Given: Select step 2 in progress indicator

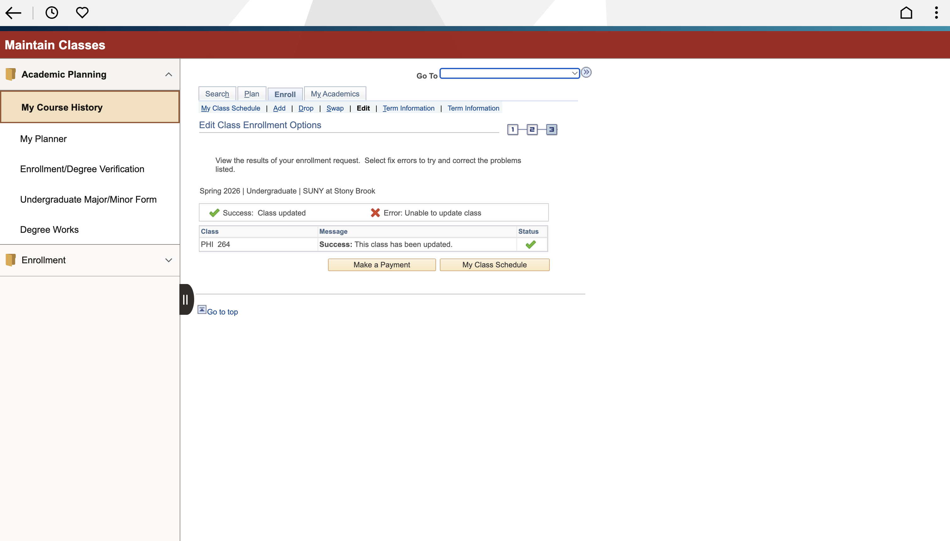Looking at the screenshot, I should click(x=532, y=130).
